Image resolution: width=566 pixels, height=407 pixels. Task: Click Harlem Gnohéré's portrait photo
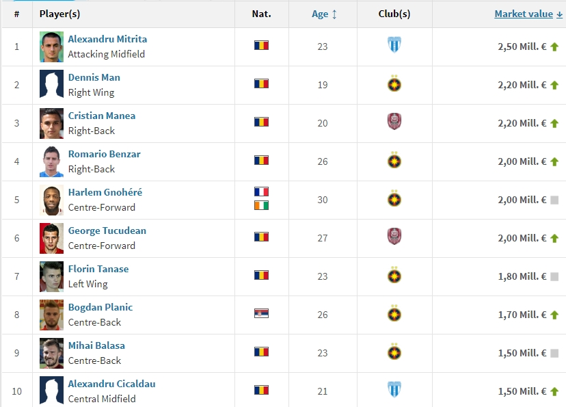click(51, 200)
